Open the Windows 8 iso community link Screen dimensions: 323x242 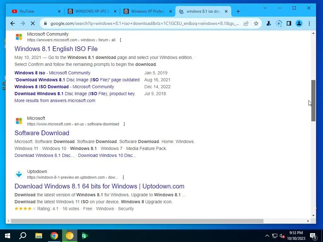[x=52, y=73]
